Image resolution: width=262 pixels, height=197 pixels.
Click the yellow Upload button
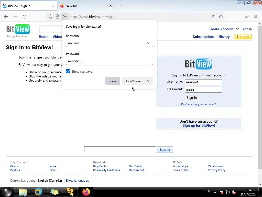click(x=243, y=37)
